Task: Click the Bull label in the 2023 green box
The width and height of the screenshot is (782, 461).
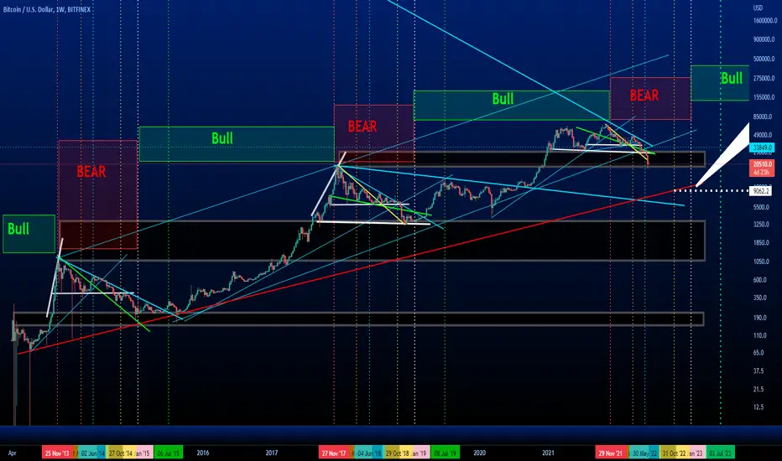Action: pyautogui.click(x=732, y=78)
